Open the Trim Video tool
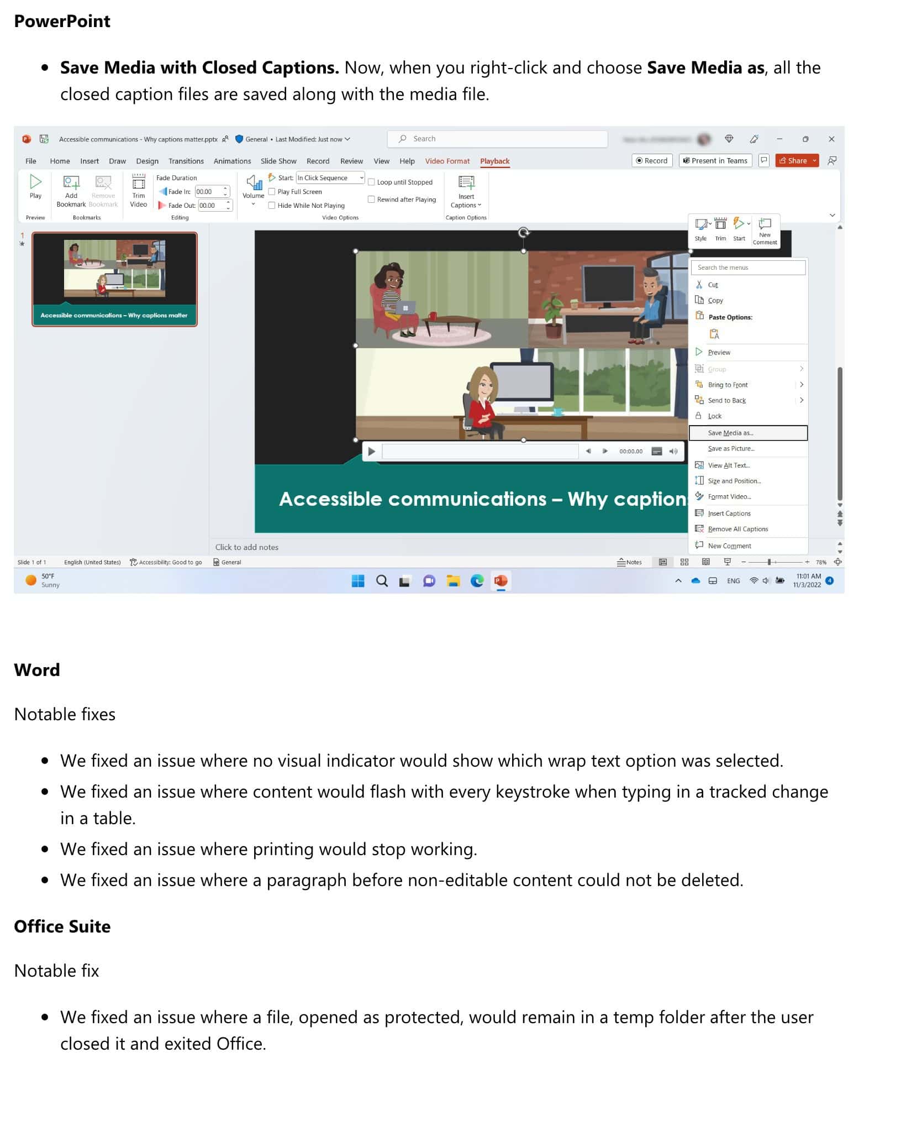The height and width of the screenshot is (1137, 917). pos(139,191)
